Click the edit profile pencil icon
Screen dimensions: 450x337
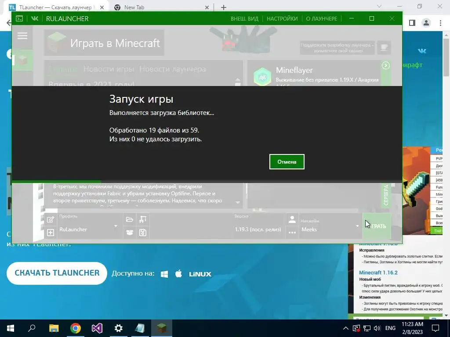[50, 219]
